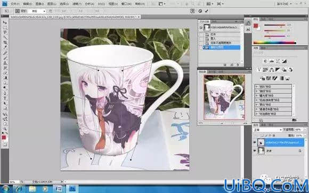Open the File menu

click(x=15, y=4)
